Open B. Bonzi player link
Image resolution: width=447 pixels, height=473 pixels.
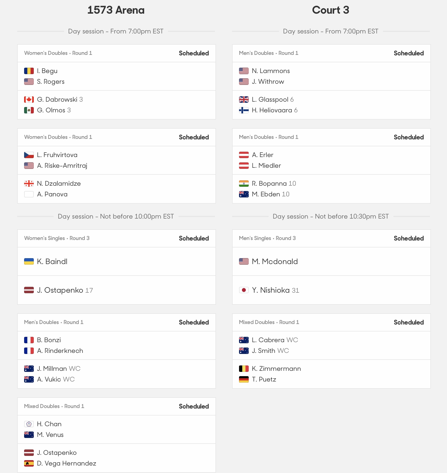click(49, 340)
